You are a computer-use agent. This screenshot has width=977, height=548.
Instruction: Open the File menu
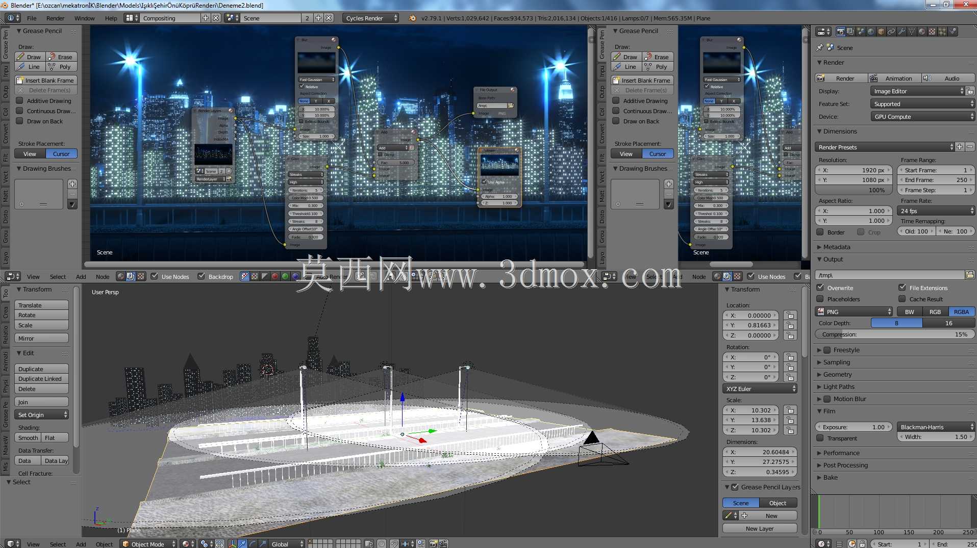pyautogui.click(x=32, y=18)
